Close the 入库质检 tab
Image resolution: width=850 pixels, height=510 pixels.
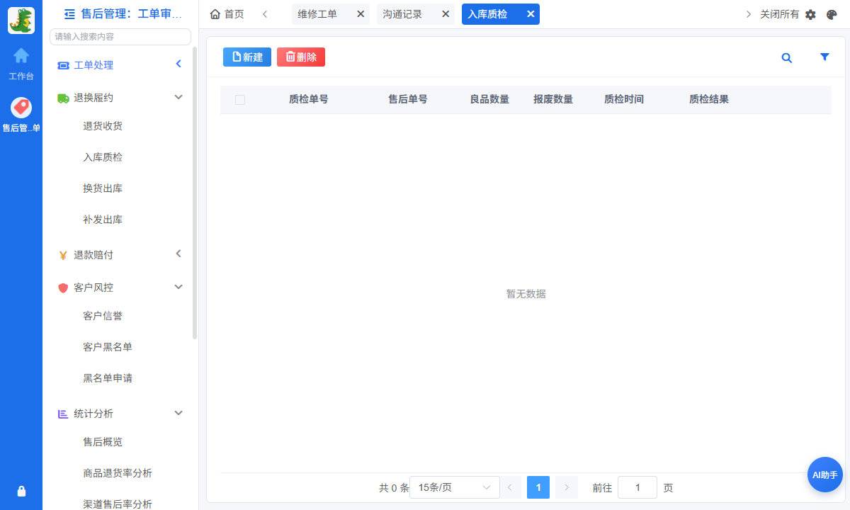point(530,14)
